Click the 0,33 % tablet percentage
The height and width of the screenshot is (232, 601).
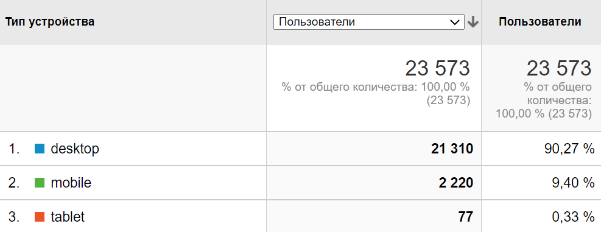coord(573,217)
